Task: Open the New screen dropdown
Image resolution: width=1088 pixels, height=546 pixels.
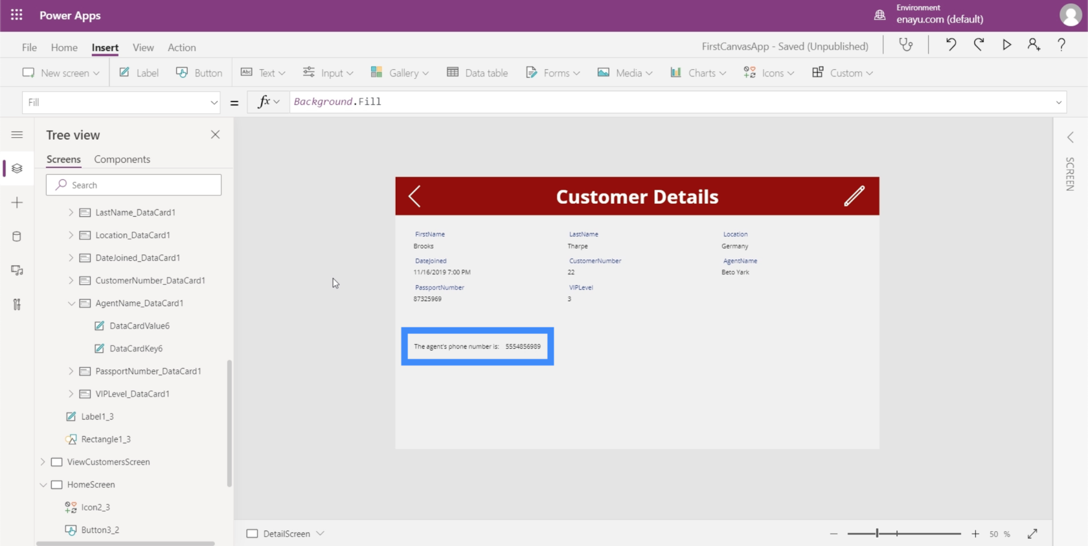Action: point(61,72)
